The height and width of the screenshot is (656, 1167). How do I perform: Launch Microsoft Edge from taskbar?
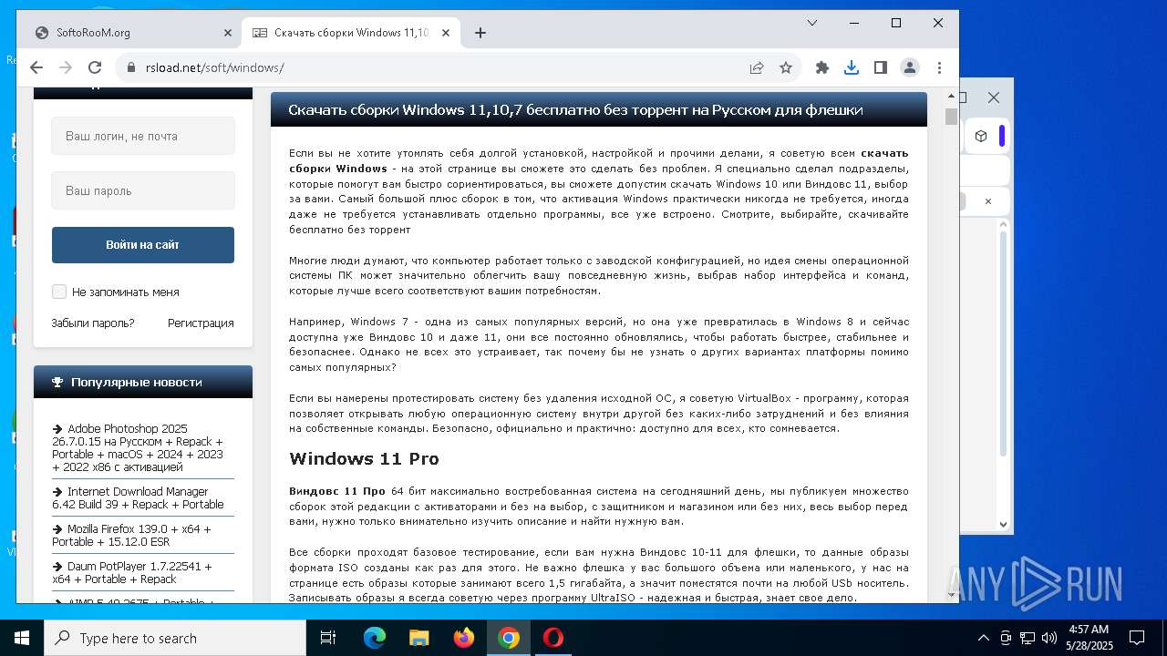coord(375,638)
